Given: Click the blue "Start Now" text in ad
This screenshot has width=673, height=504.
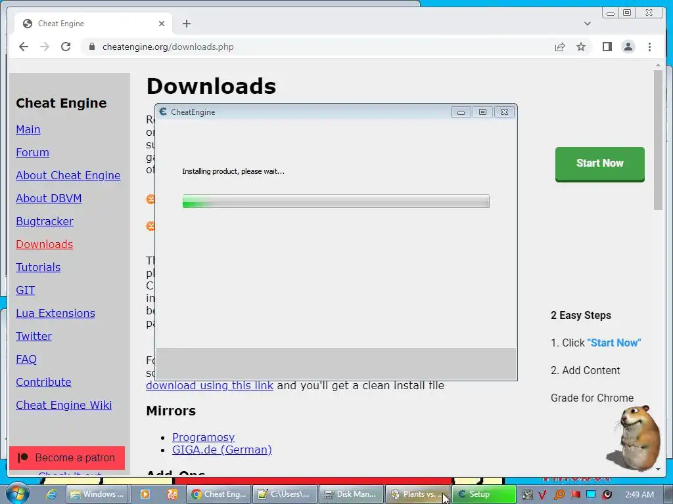Looking at the screenshot, I should [x=614, y=343].
